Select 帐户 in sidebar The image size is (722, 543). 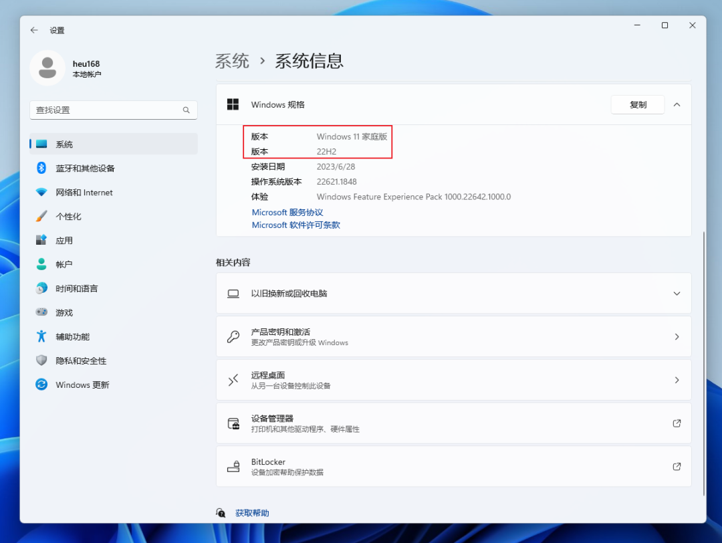pos(114,264)
